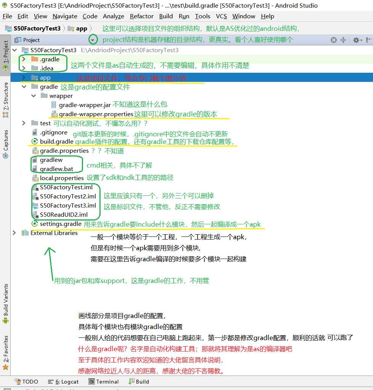Click the External Libraries library icon
This screenshot has width=373, height=390.
[x=25, y=233]
